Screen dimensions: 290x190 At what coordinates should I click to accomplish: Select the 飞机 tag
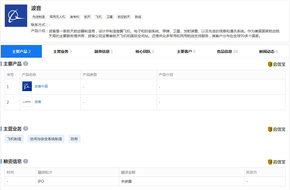(98, 17)
